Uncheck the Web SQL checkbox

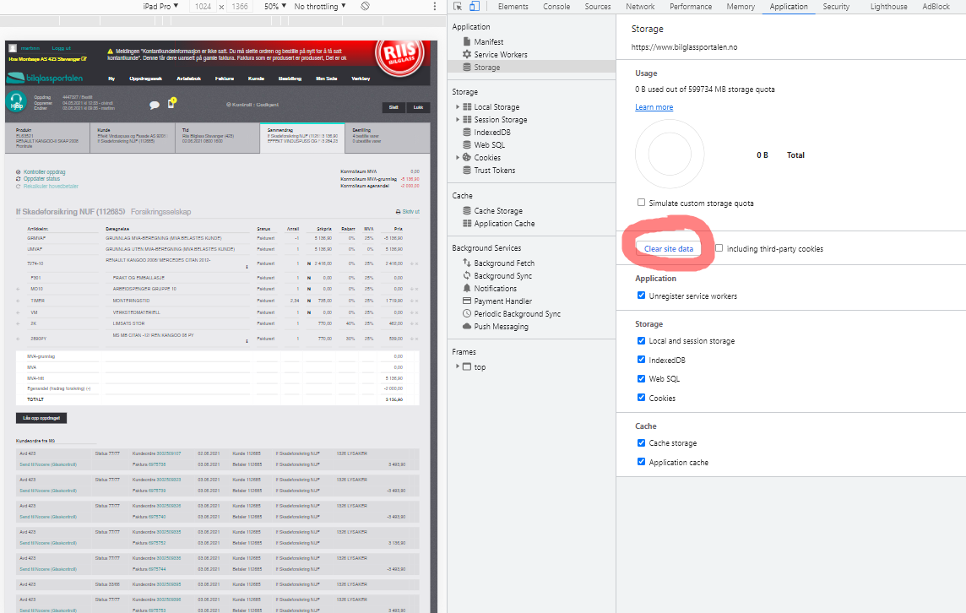pyautogui.click(x=642, y=378)
